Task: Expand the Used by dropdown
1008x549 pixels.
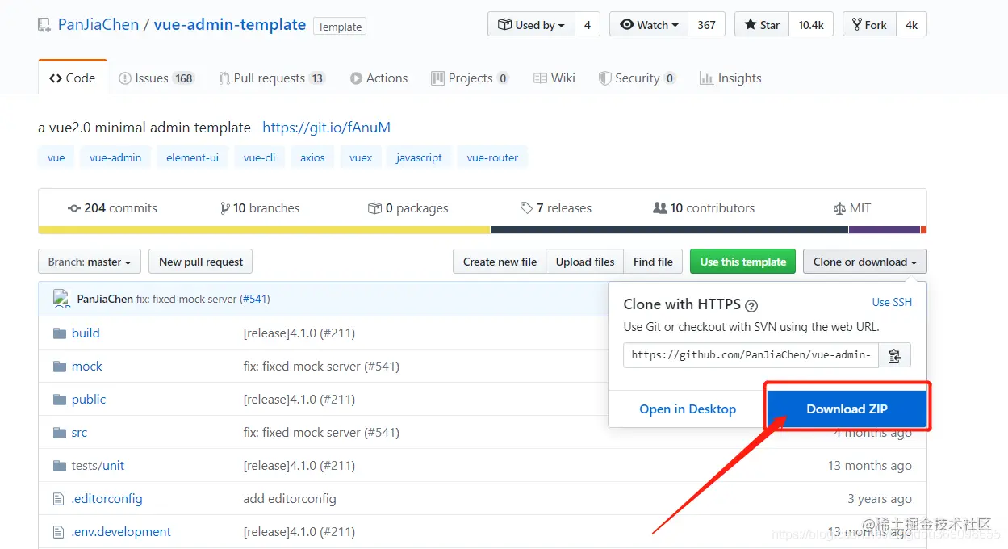Action: 531,24
